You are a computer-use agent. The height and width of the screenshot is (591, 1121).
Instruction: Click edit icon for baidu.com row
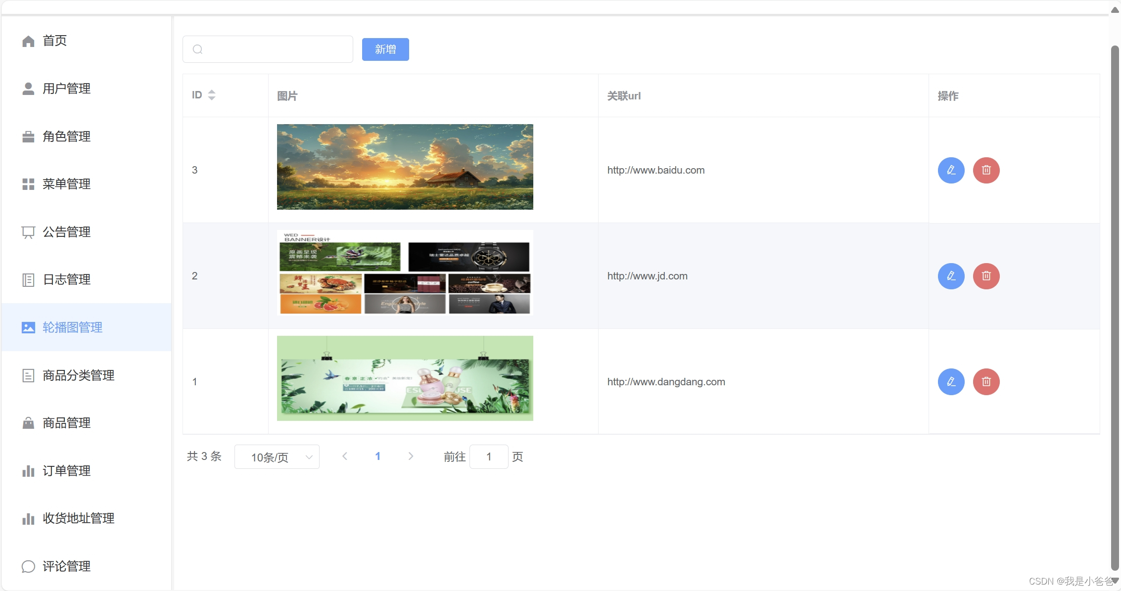click(x=951, y=170)
